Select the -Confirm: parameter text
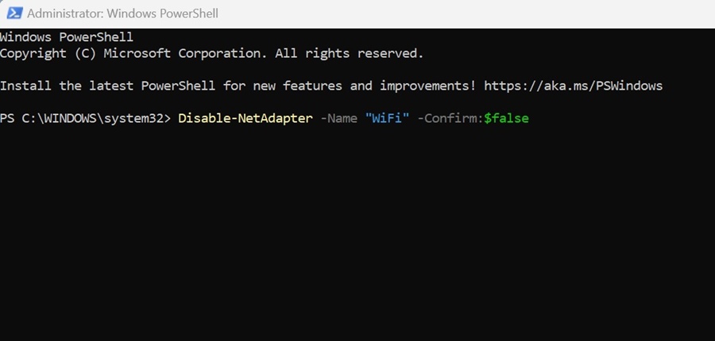Viewport: 715px width, 341px height. click(450, 118)
